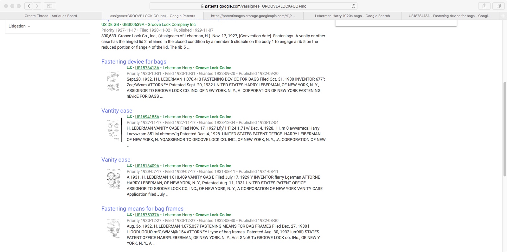
Task: Reload the page with the refresh icon
Action: coord(353,6)
